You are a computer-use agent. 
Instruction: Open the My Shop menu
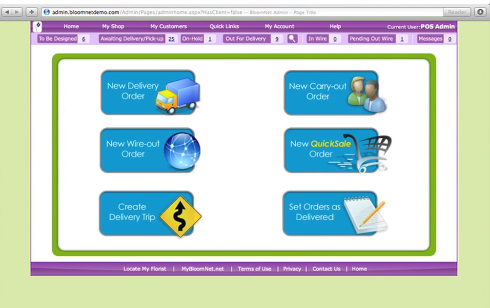(x=113, y=26)
